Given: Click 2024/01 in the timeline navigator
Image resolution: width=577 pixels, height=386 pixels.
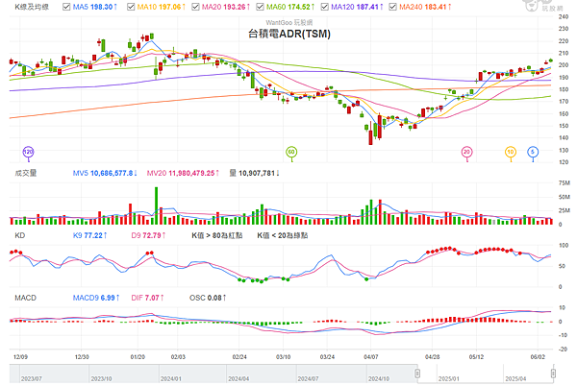Looking at the screenshot, I should [171, 378].
